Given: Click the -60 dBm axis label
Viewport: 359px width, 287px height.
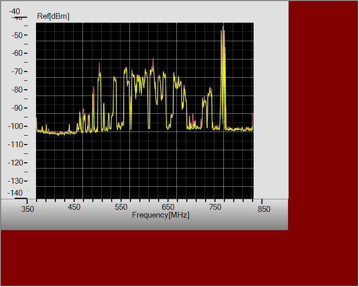Looking at the screenshot, I should tap(17, 53).
